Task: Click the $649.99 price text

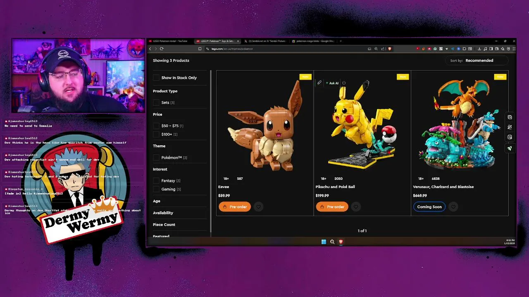Action: [420, 196]
